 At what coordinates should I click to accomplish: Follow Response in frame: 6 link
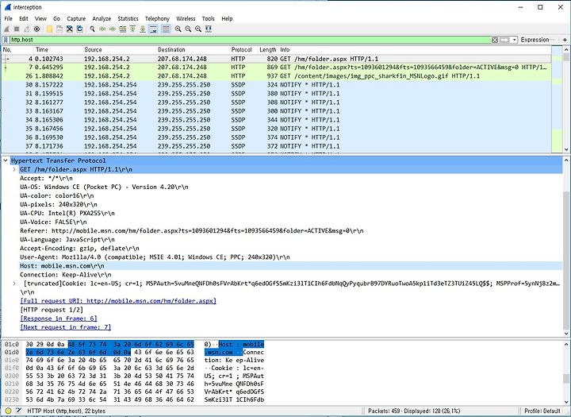59,319
